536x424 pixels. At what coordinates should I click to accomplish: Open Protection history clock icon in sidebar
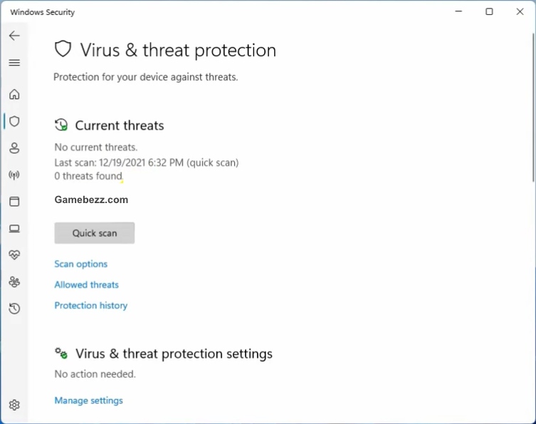14,309
